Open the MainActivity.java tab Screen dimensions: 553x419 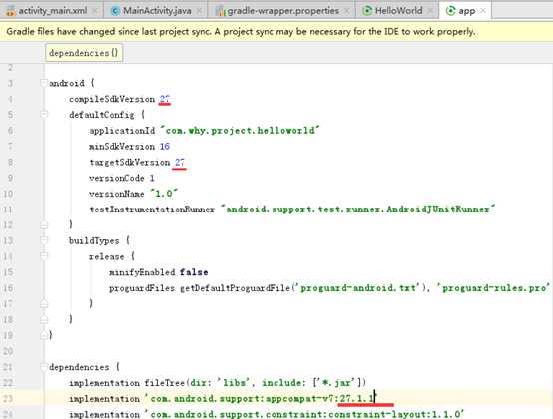(156, 11)
